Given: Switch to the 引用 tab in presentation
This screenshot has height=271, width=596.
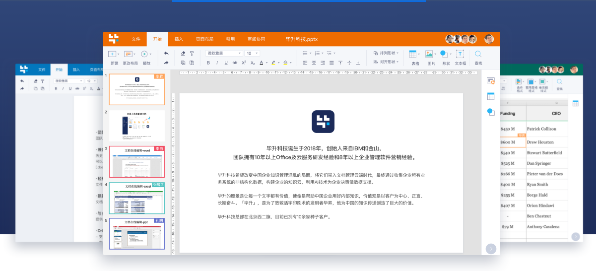Looking at the screenshot, I should [230, 39].
